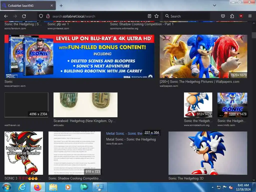Open the Shadow december 20th meme image
Image resolution: width=256 pixels, height=192 pixels.
coord(24,153)
